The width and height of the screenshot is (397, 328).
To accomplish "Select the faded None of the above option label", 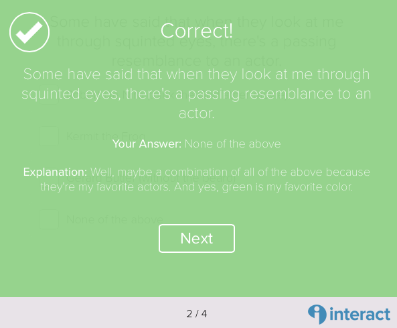I will (x=114, y=219).
